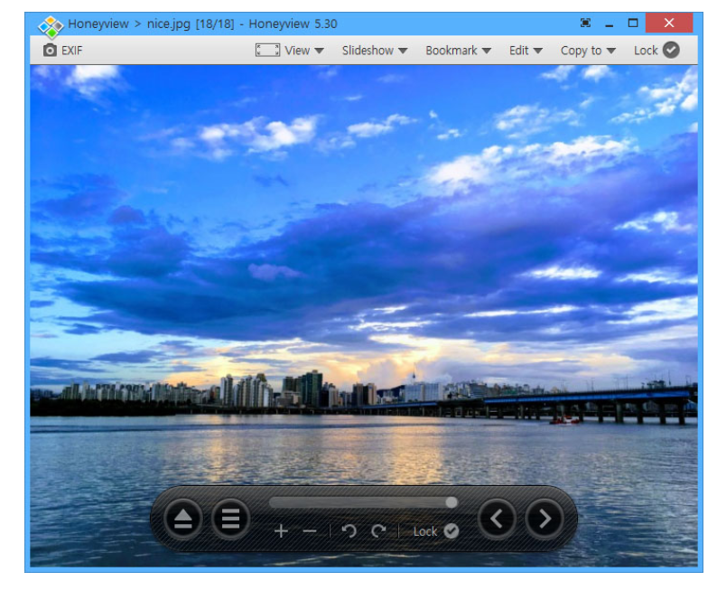This screenshot has height=590, width=717.
Task: Zoom in with the plus icon
Action: pyautogui.click(x=281, y=531)
